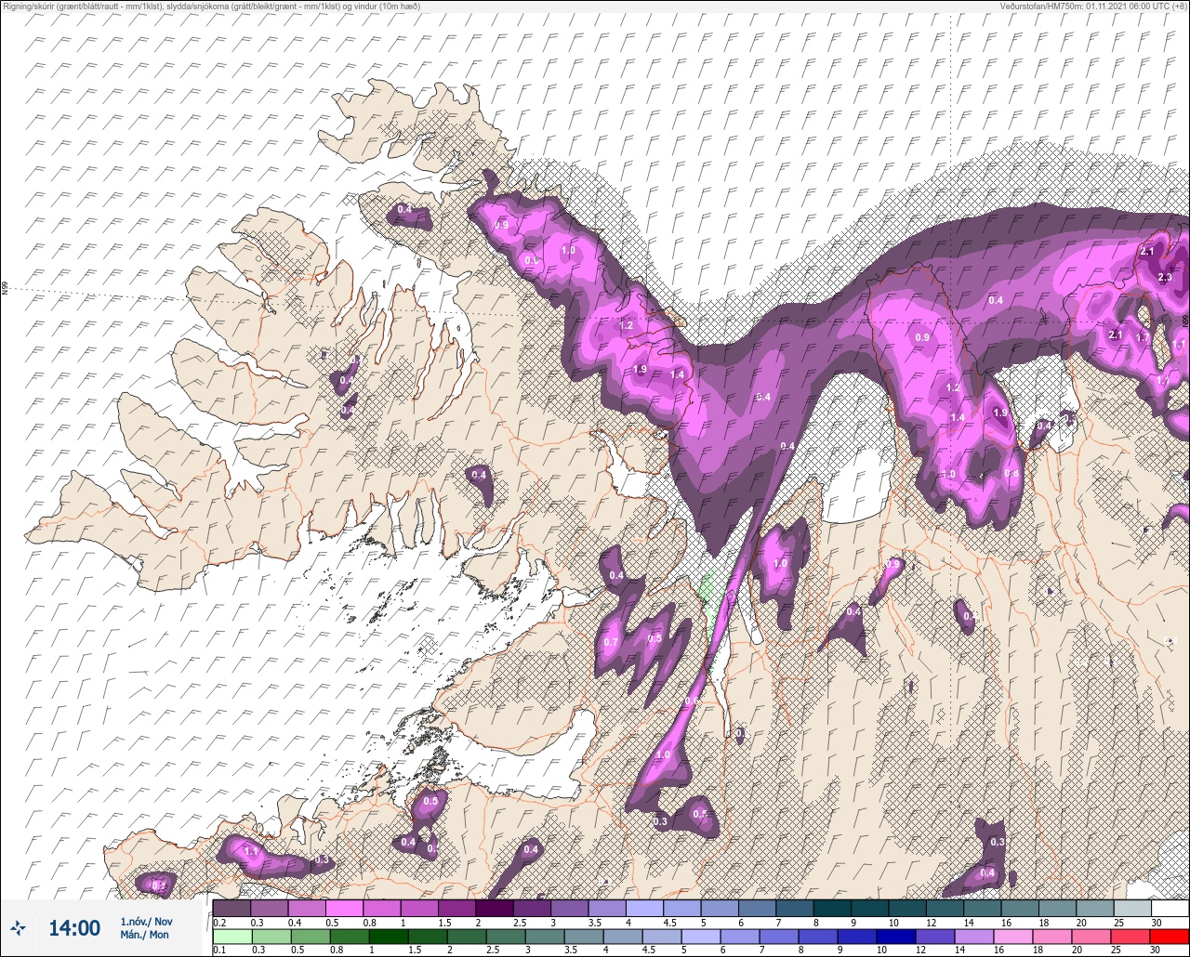The height and width of the screenshot is (957, 1190).
Task: Select the light green rain swatch labeled 0.1
Action: coord(231,936)
